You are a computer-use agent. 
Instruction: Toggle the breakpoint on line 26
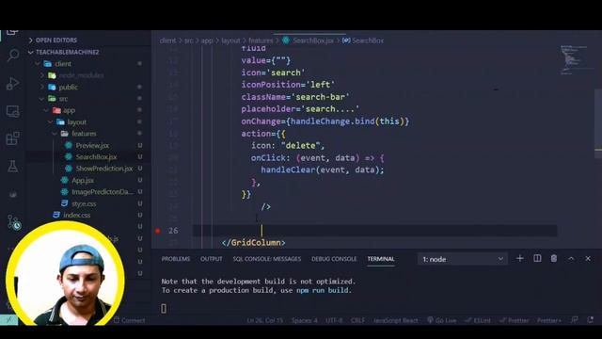point(157,231)
